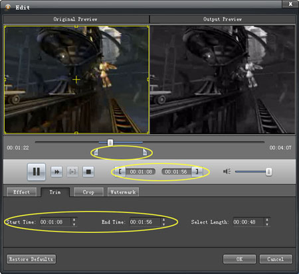Click the Output Preview video

tap(223, 80)
